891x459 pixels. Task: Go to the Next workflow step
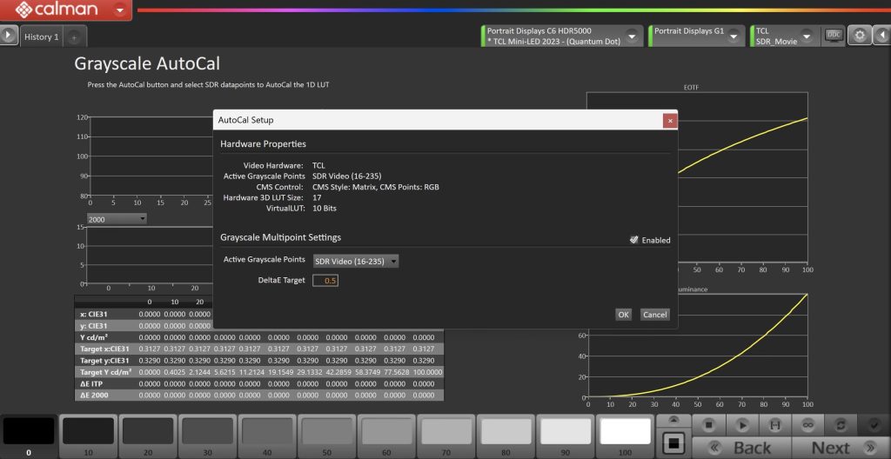pyautogui.click(x=840, y=448)
